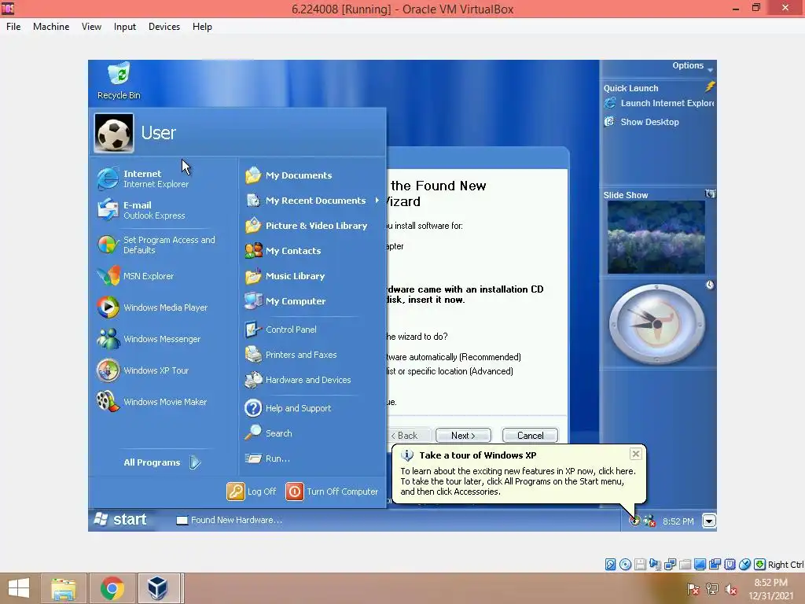Open File Explorer on host taskbar
The height and width of the screenshot is (604, 805).
coord(63,588)
